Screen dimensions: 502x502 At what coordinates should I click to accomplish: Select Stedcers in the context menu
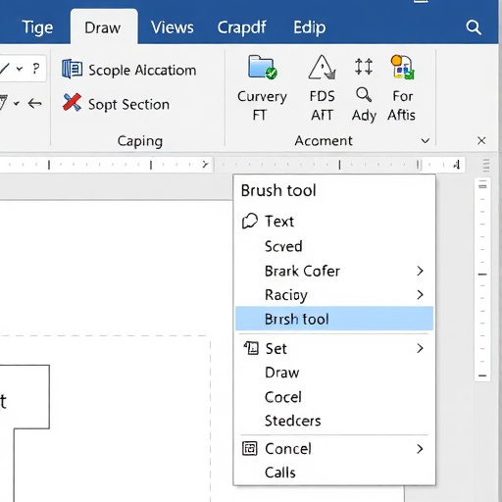pyautogui.click(x=293, y=421)
